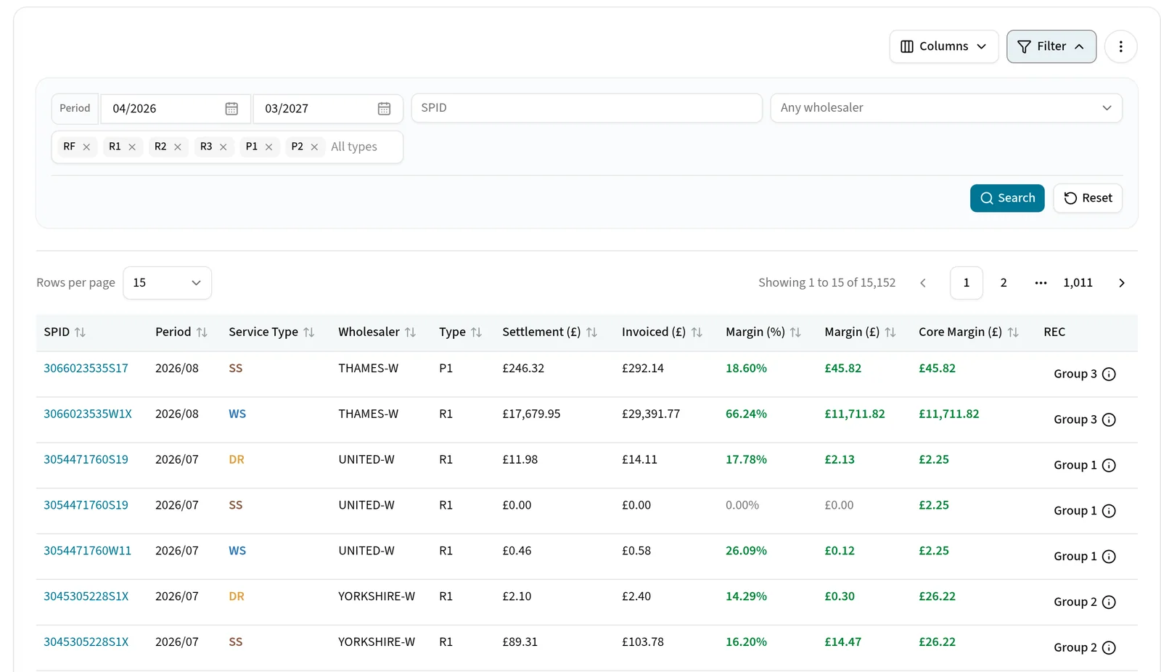Collapse the Filter panel
1161x672 pixels.
[x=1051, y=46]
